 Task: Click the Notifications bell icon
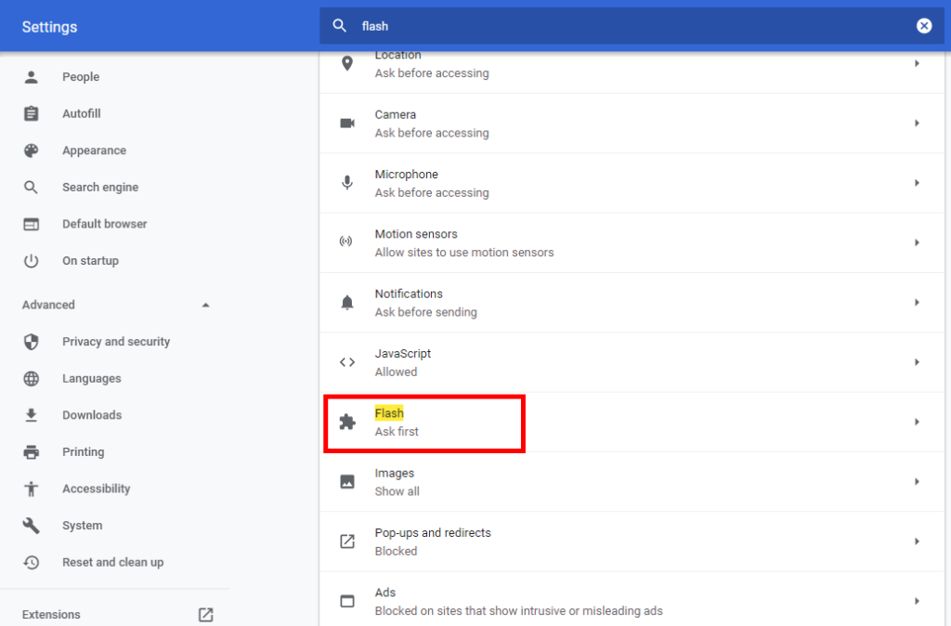coord(347,302)
